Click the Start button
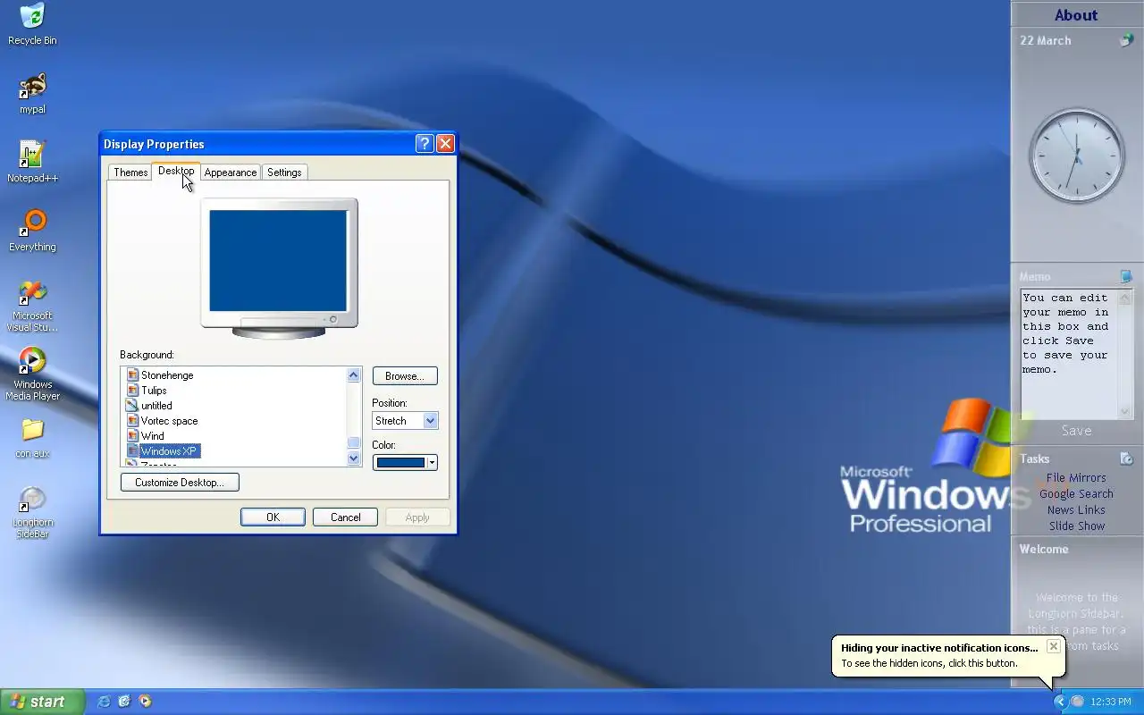Screen dimensions: 1144x715 (42, 702)
